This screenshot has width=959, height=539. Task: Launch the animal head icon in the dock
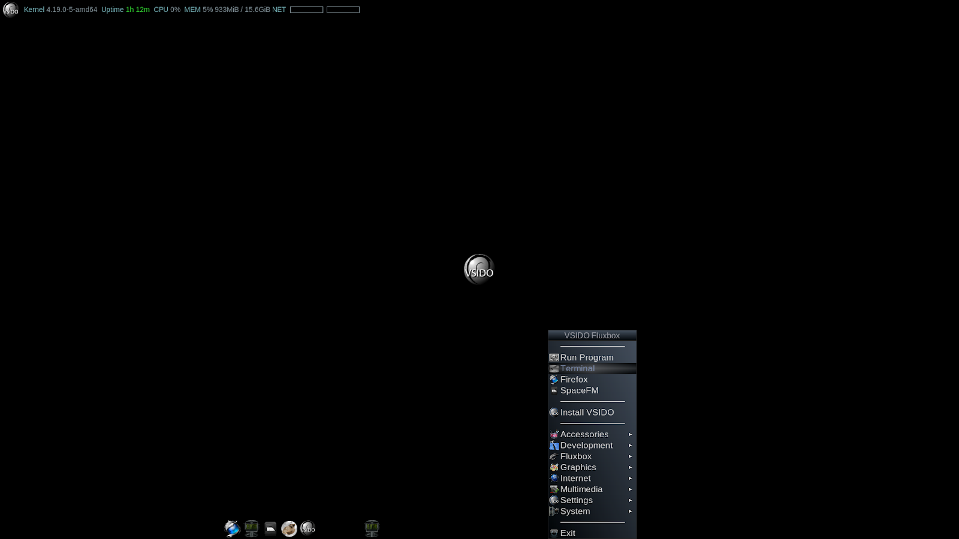(x=289, y=528)
